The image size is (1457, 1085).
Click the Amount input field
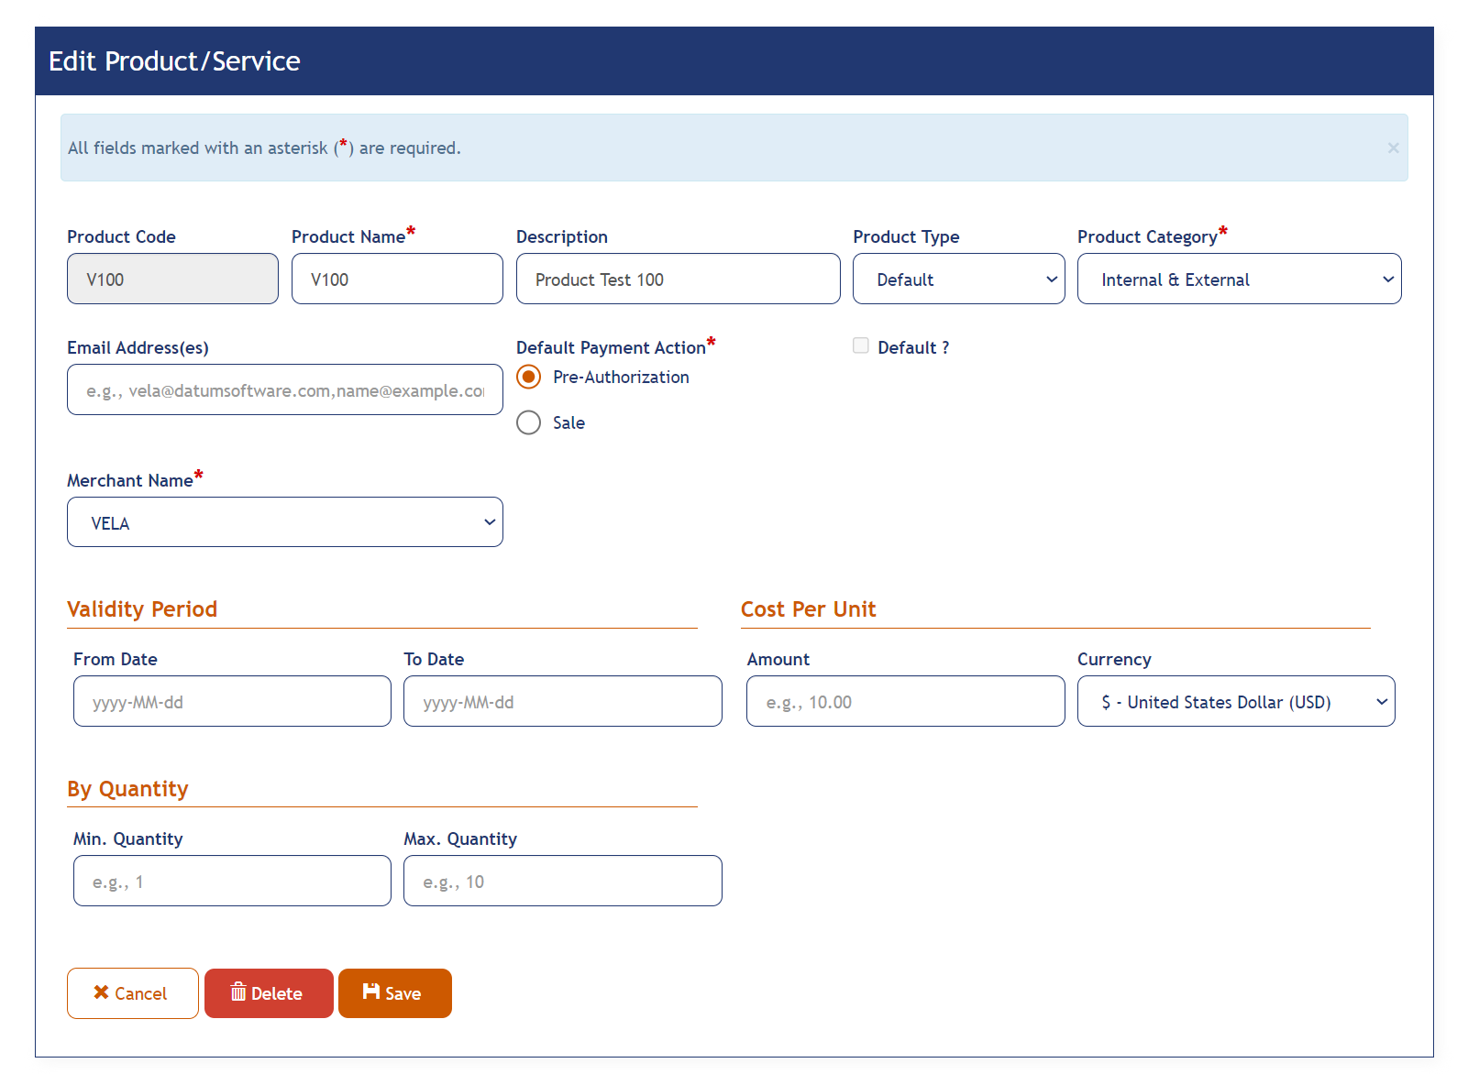(905, 701)
